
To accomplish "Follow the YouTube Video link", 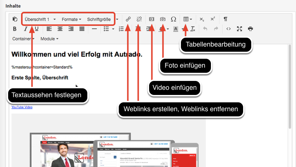I will tap(22, 107).
